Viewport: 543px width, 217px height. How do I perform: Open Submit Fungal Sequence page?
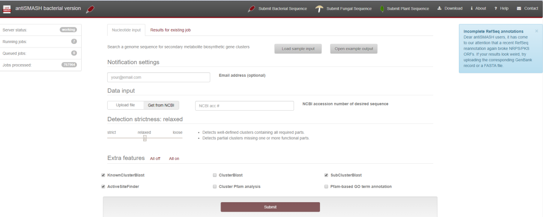(349, 9)
